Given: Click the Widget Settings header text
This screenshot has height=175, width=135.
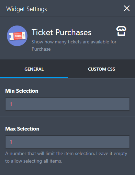Looking at the screenshot, I should (x=26, y=9).
